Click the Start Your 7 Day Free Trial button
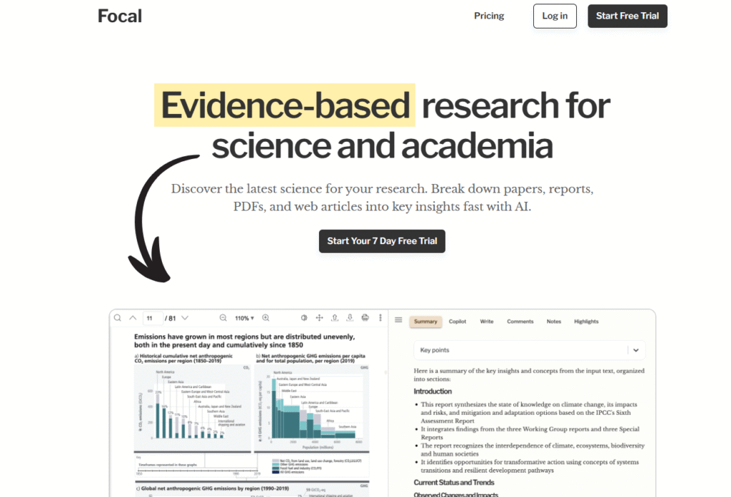The height and width of the screenshot is (497, 731). coord(382,241)
